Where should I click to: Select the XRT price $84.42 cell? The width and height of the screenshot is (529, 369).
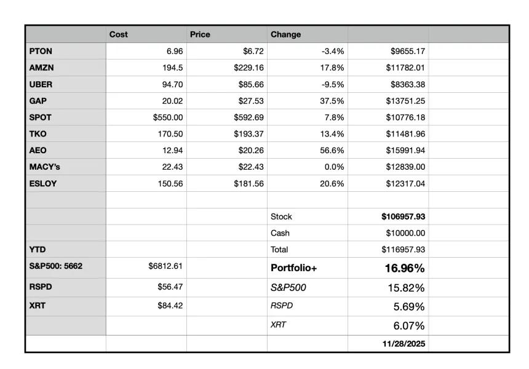pos(146,307)
